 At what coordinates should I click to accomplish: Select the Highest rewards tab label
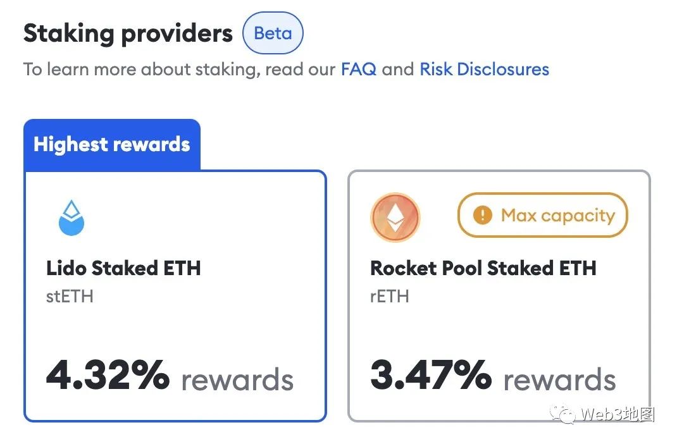[x=112, y=144]
